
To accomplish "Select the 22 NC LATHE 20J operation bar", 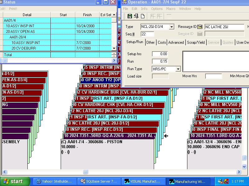I will point(116,111).
